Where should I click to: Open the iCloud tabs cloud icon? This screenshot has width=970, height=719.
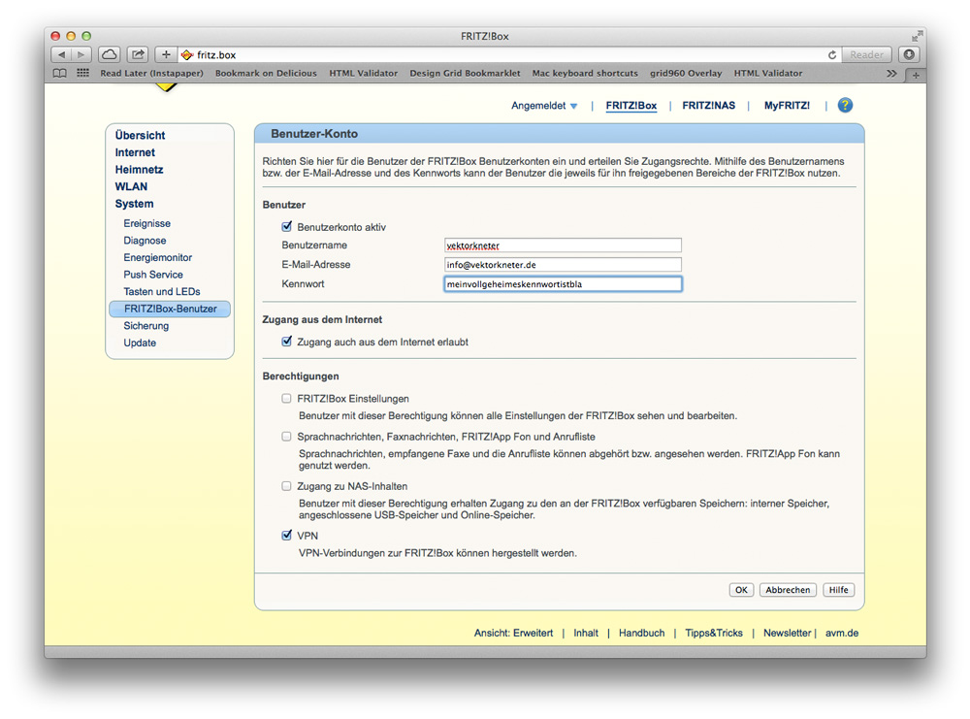coord(110,54)
